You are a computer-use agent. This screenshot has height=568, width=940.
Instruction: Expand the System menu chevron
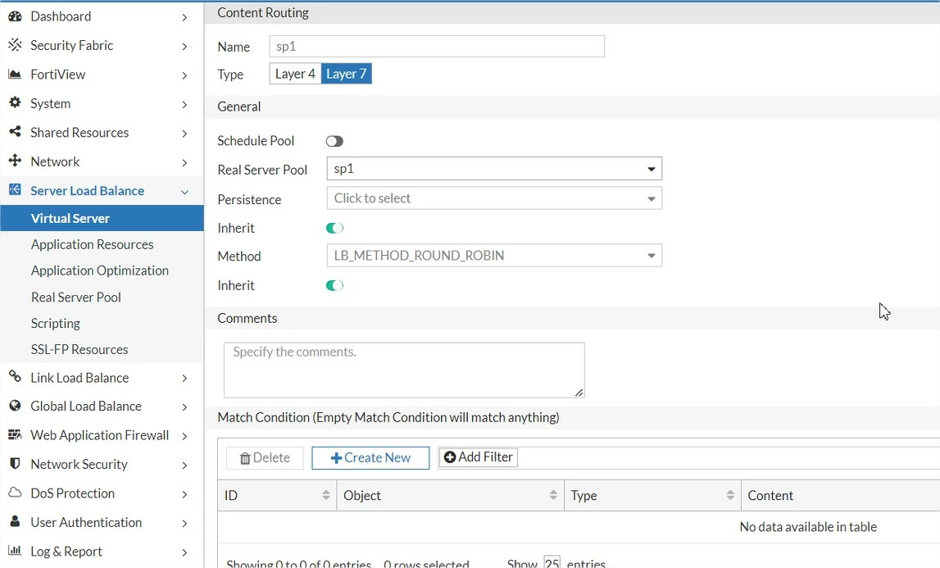coord(184,104)
